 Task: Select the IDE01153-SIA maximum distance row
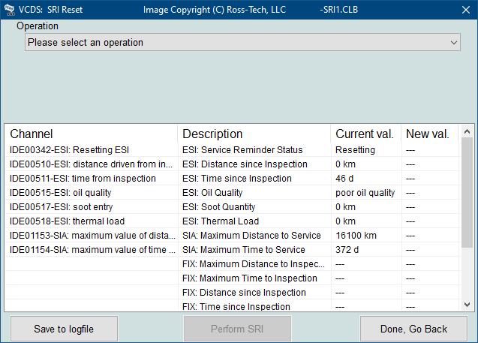pyautogui.click(x=233, y=236)
